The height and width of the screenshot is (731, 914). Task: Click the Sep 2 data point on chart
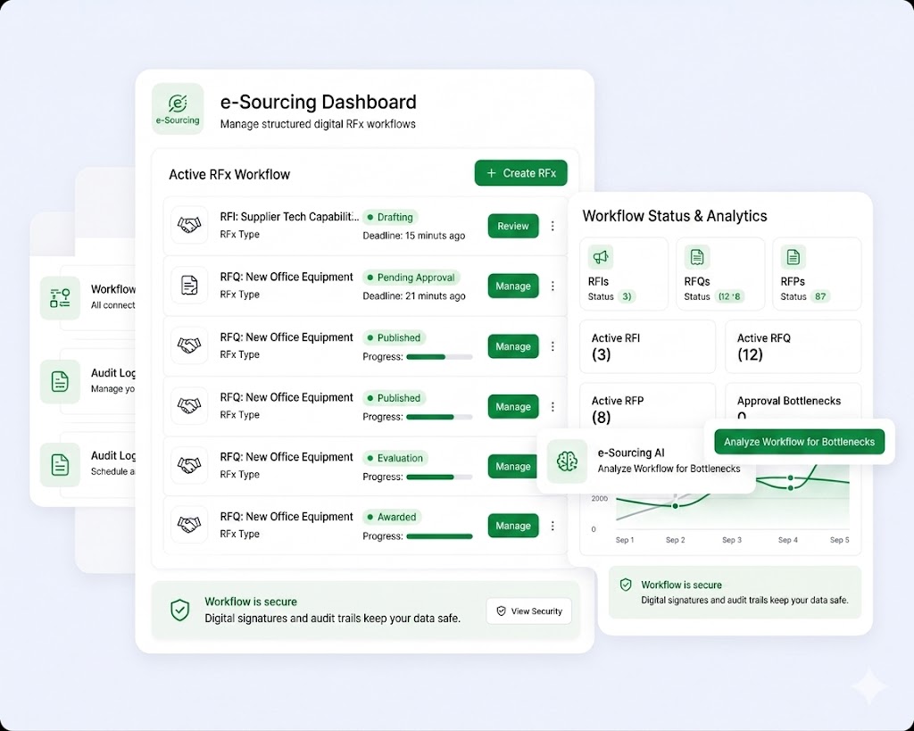675,506
